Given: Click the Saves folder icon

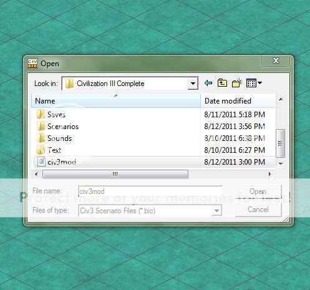Looking at the screenshot, I should coord(41,114).
